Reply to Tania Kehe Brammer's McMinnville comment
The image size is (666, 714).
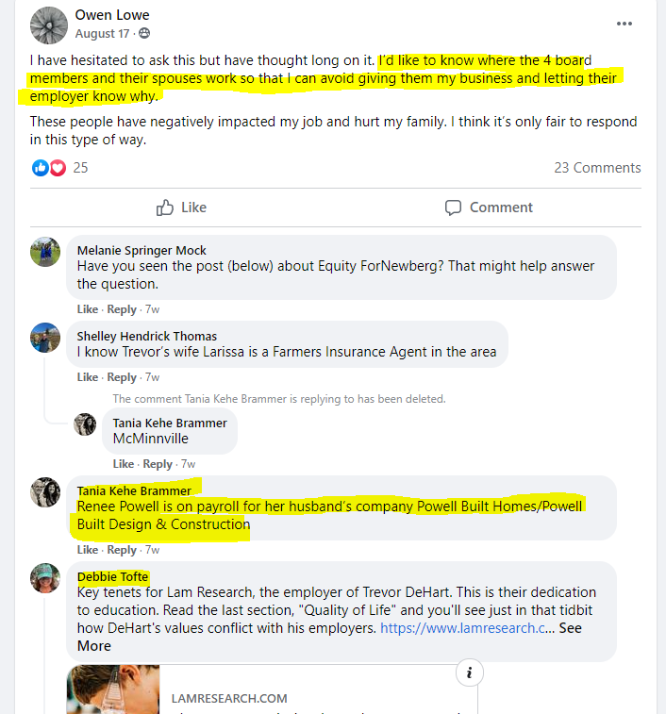(x=158, y=463)
